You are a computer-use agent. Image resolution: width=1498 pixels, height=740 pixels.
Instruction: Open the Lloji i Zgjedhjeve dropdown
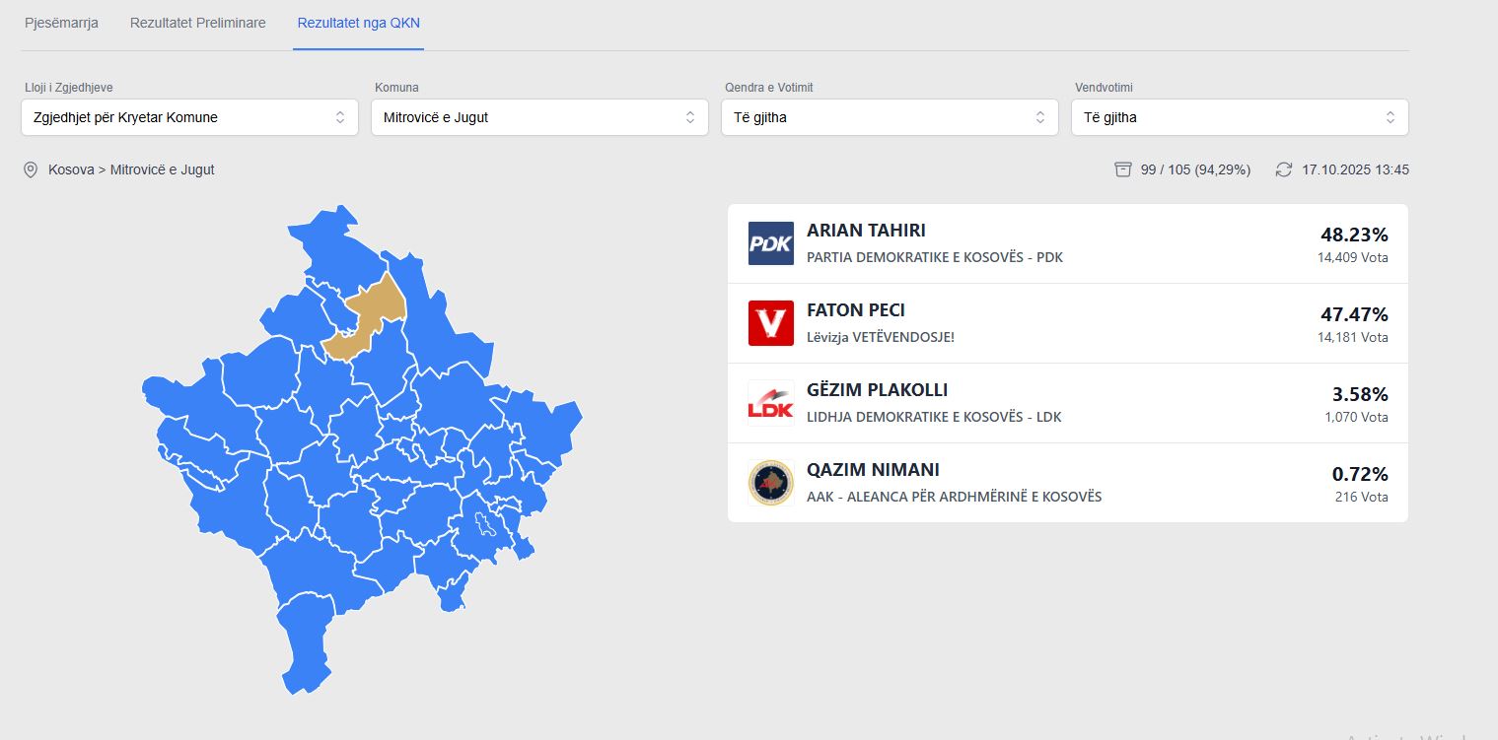(189, 117)
